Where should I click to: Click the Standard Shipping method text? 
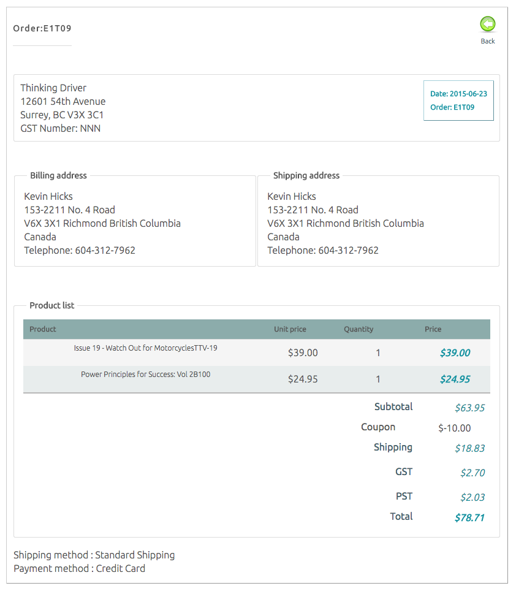pyautogui.click(x=135, y=555)
